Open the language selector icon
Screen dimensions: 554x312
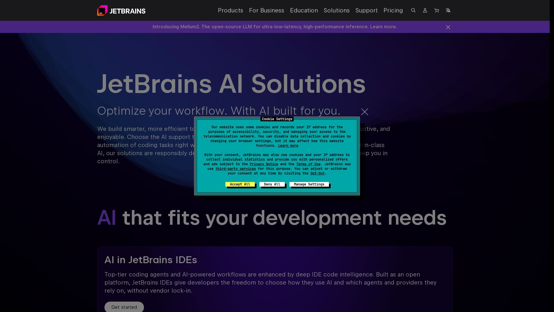448,10
